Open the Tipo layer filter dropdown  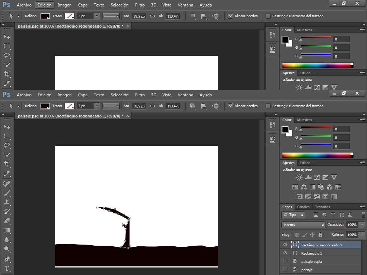(293, 215)
